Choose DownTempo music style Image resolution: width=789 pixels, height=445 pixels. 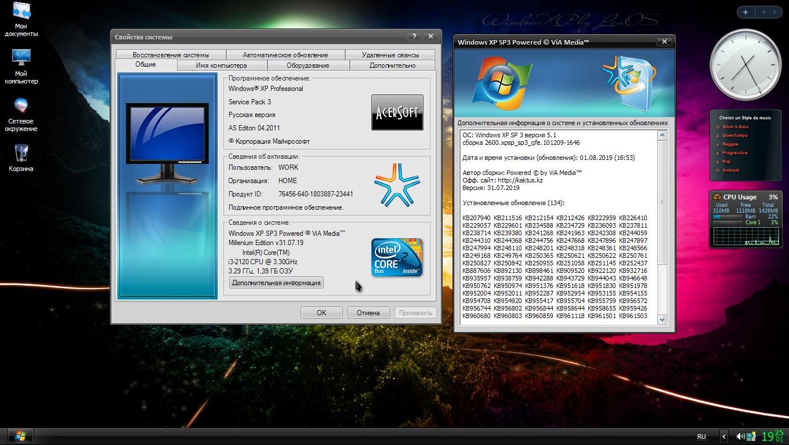point(734,136)
